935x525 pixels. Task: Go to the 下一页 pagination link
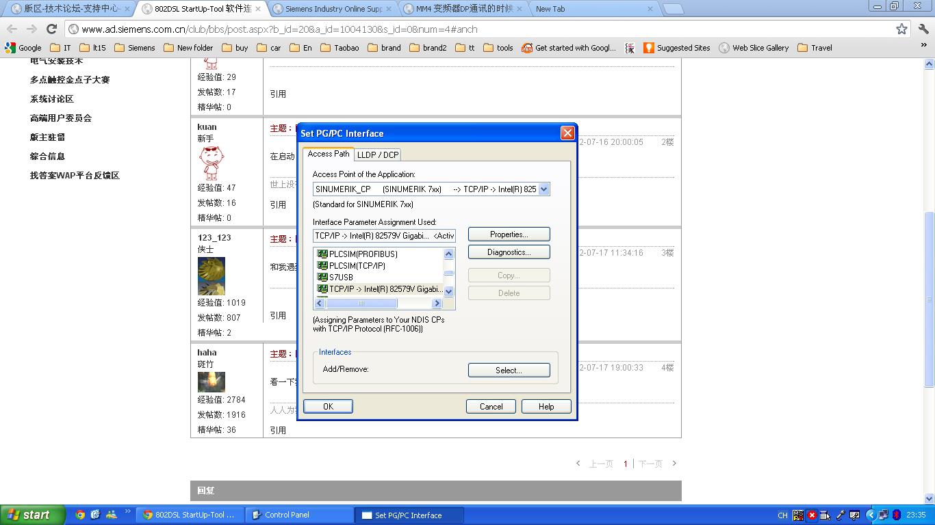click(650, 463)
